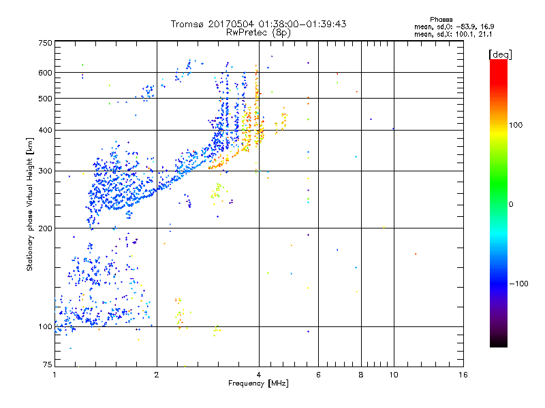This screenshot has width=545, height=408.
Task: Click the colorbar tick label '0'
Action: tap(511, 205)
